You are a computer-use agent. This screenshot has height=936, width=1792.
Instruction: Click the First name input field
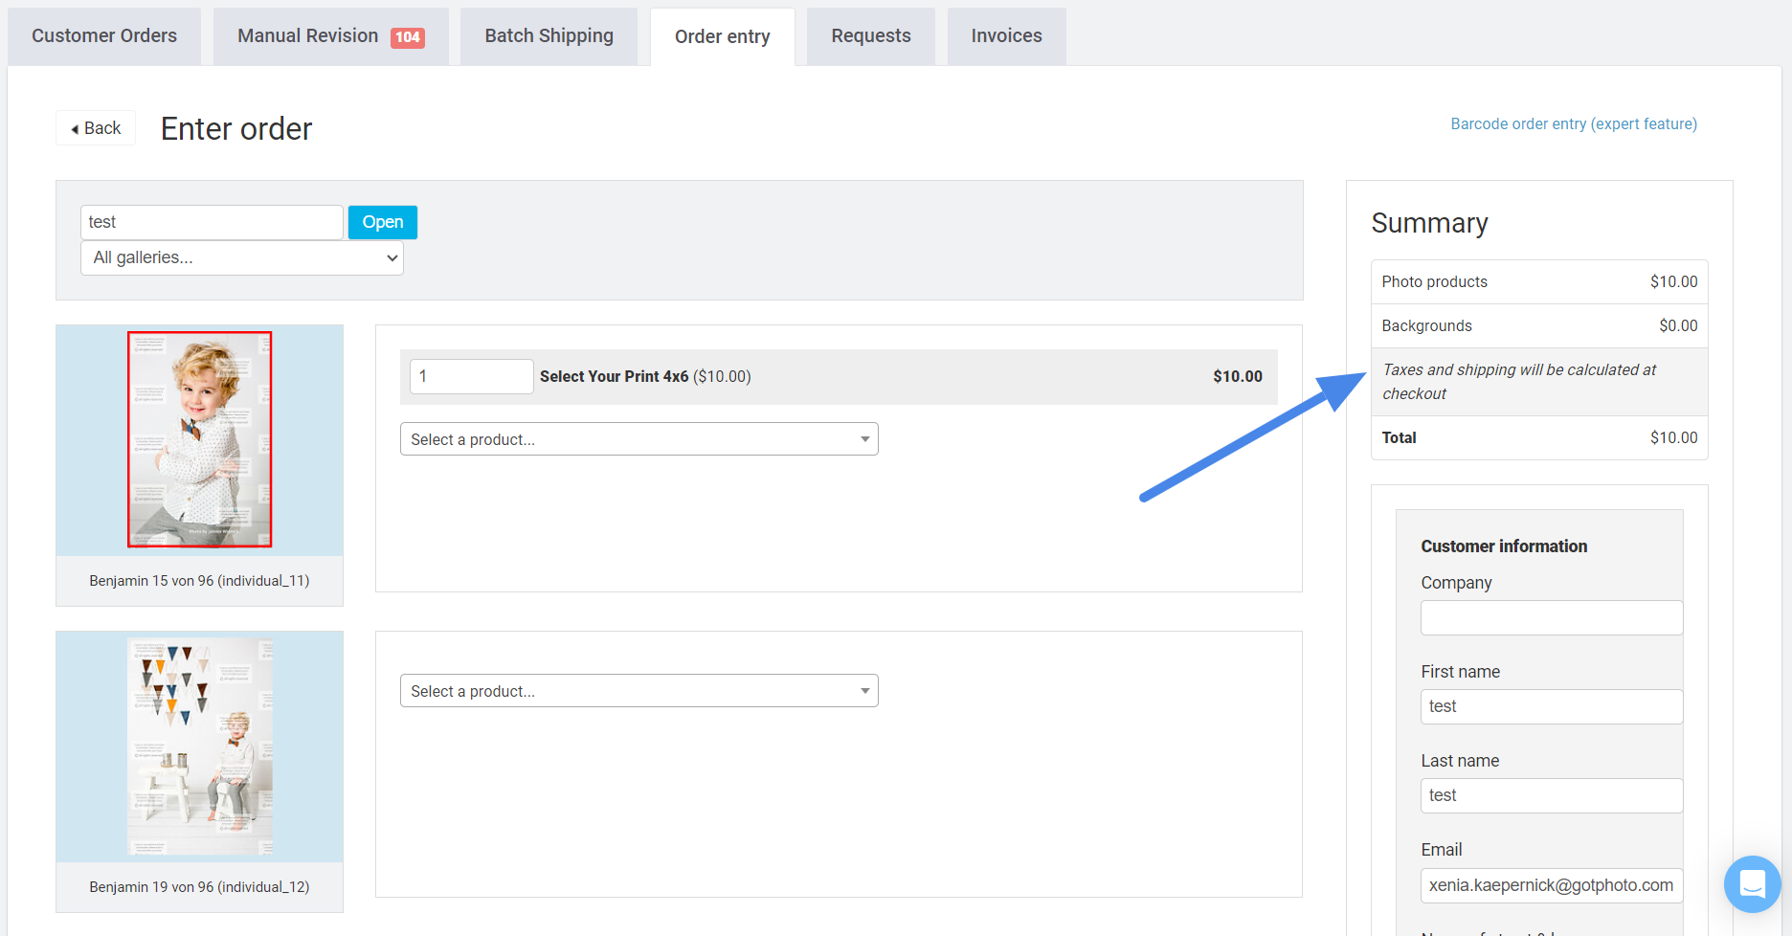click(x=1552, y=706)
